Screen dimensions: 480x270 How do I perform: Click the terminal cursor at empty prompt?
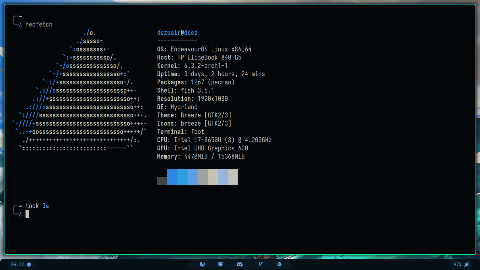[x=27, y=214]
